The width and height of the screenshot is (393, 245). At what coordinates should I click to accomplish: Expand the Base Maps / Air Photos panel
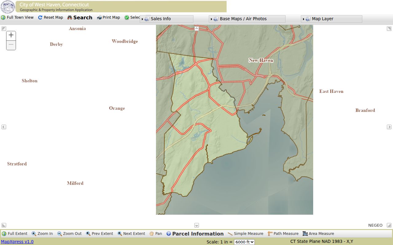coord(247,19)
